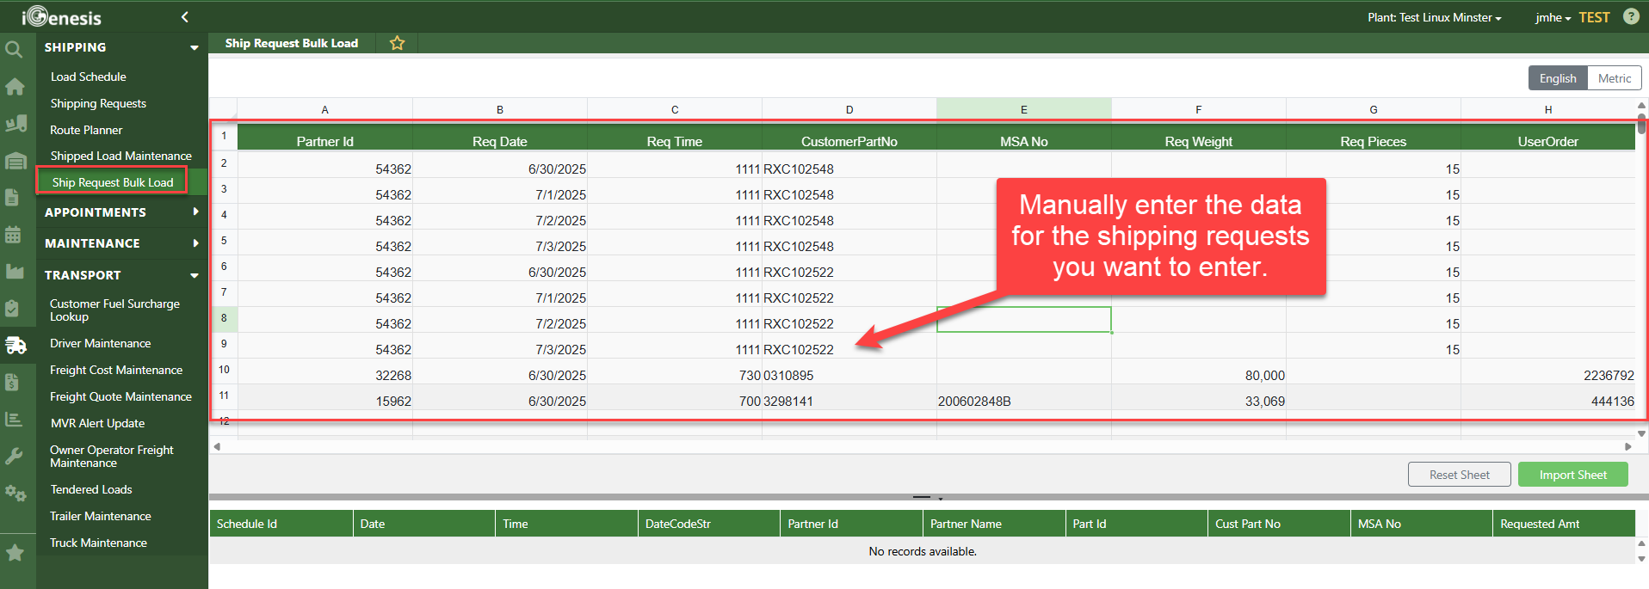
Task: Open Route Planner menu item
Action: pos(86,130)
